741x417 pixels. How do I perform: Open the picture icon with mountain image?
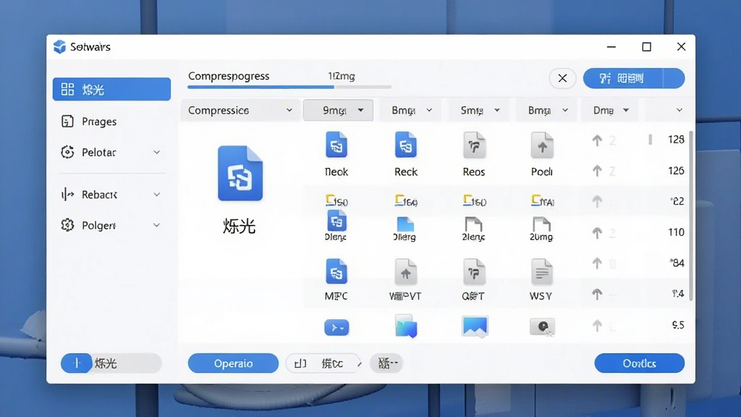(x=475, y=327)
